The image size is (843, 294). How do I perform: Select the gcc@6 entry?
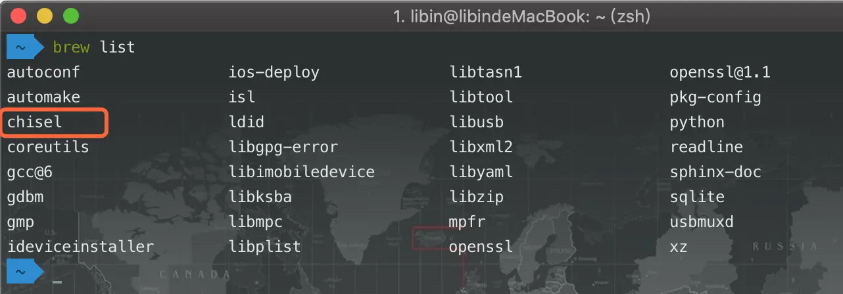30,172
